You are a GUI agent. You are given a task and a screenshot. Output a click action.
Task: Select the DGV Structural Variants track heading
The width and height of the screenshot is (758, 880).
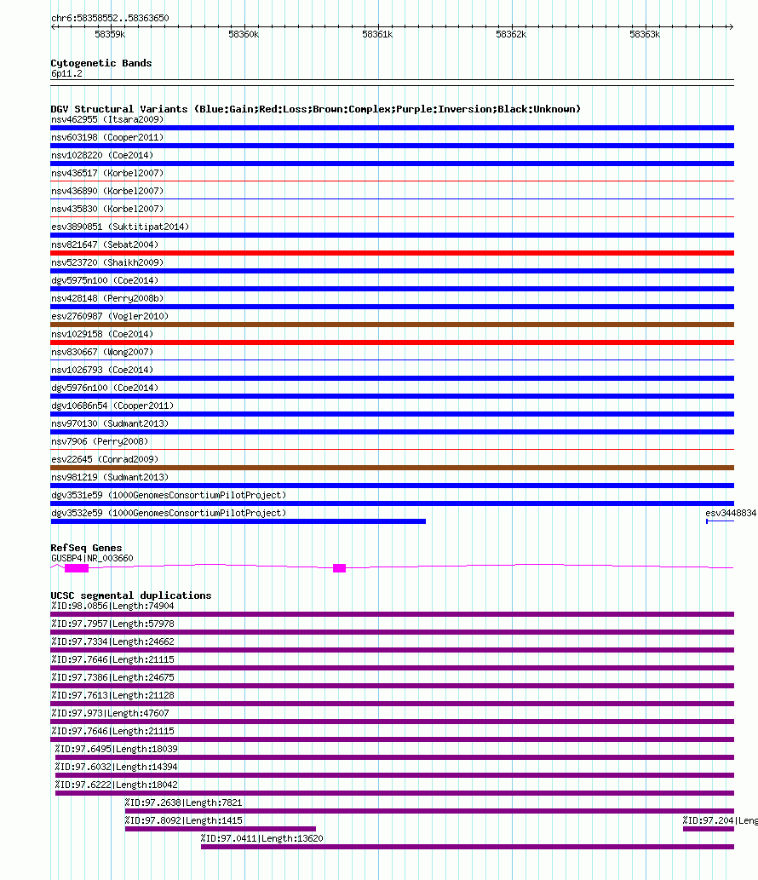coord(315,109)
